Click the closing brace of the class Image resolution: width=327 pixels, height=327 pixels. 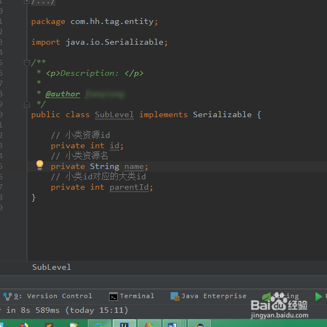pos(34,197)
